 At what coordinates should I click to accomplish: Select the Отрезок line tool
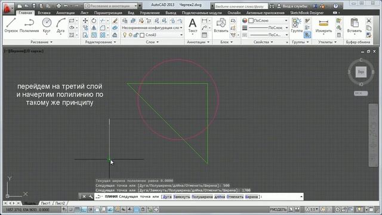11,25
